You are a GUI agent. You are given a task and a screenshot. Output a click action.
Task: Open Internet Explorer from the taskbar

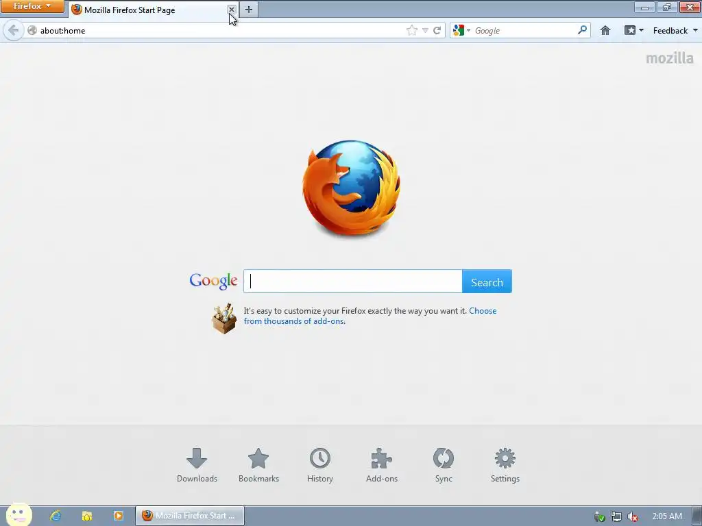(x=56, y=516)
